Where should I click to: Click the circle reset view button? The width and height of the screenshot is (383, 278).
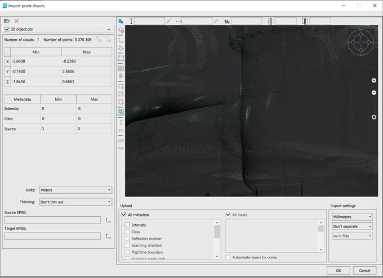(x=374, y=117)
